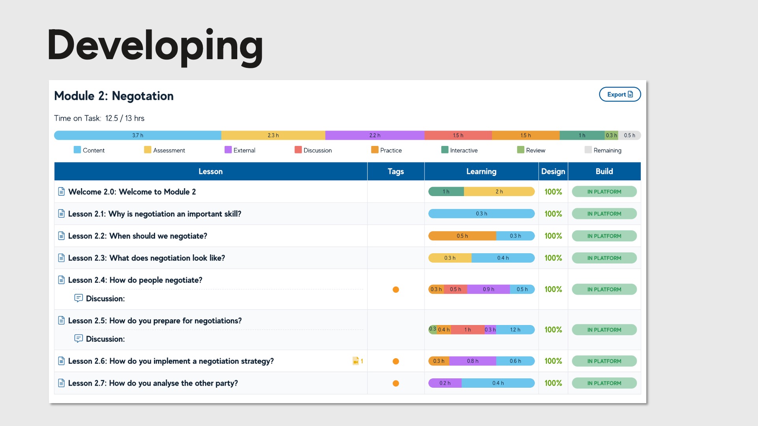Click Module 2: Negotation title
This screenshot has width=758, height=426.
coord(114,96)
